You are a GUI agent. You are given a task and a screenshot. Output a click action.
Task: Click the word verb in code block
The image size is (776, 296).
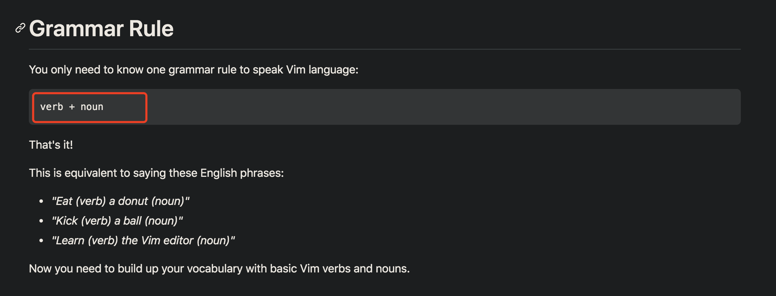(x=52, y=107)
